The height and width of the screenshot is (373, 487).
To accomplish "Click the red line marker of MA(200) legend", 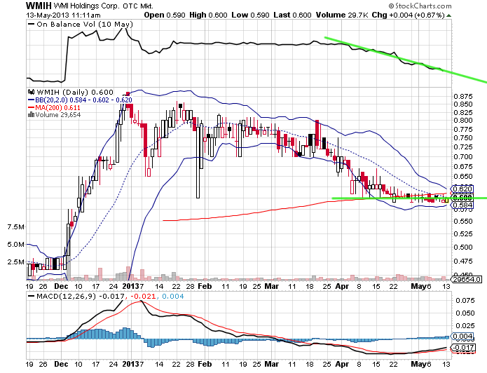I will coord(31,107).
